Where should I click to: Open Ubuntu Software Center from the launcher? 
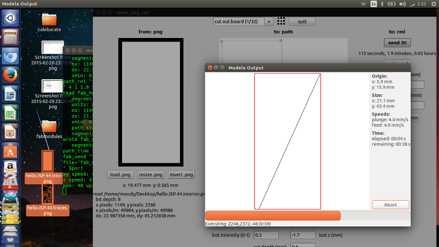tap(11, 150)
